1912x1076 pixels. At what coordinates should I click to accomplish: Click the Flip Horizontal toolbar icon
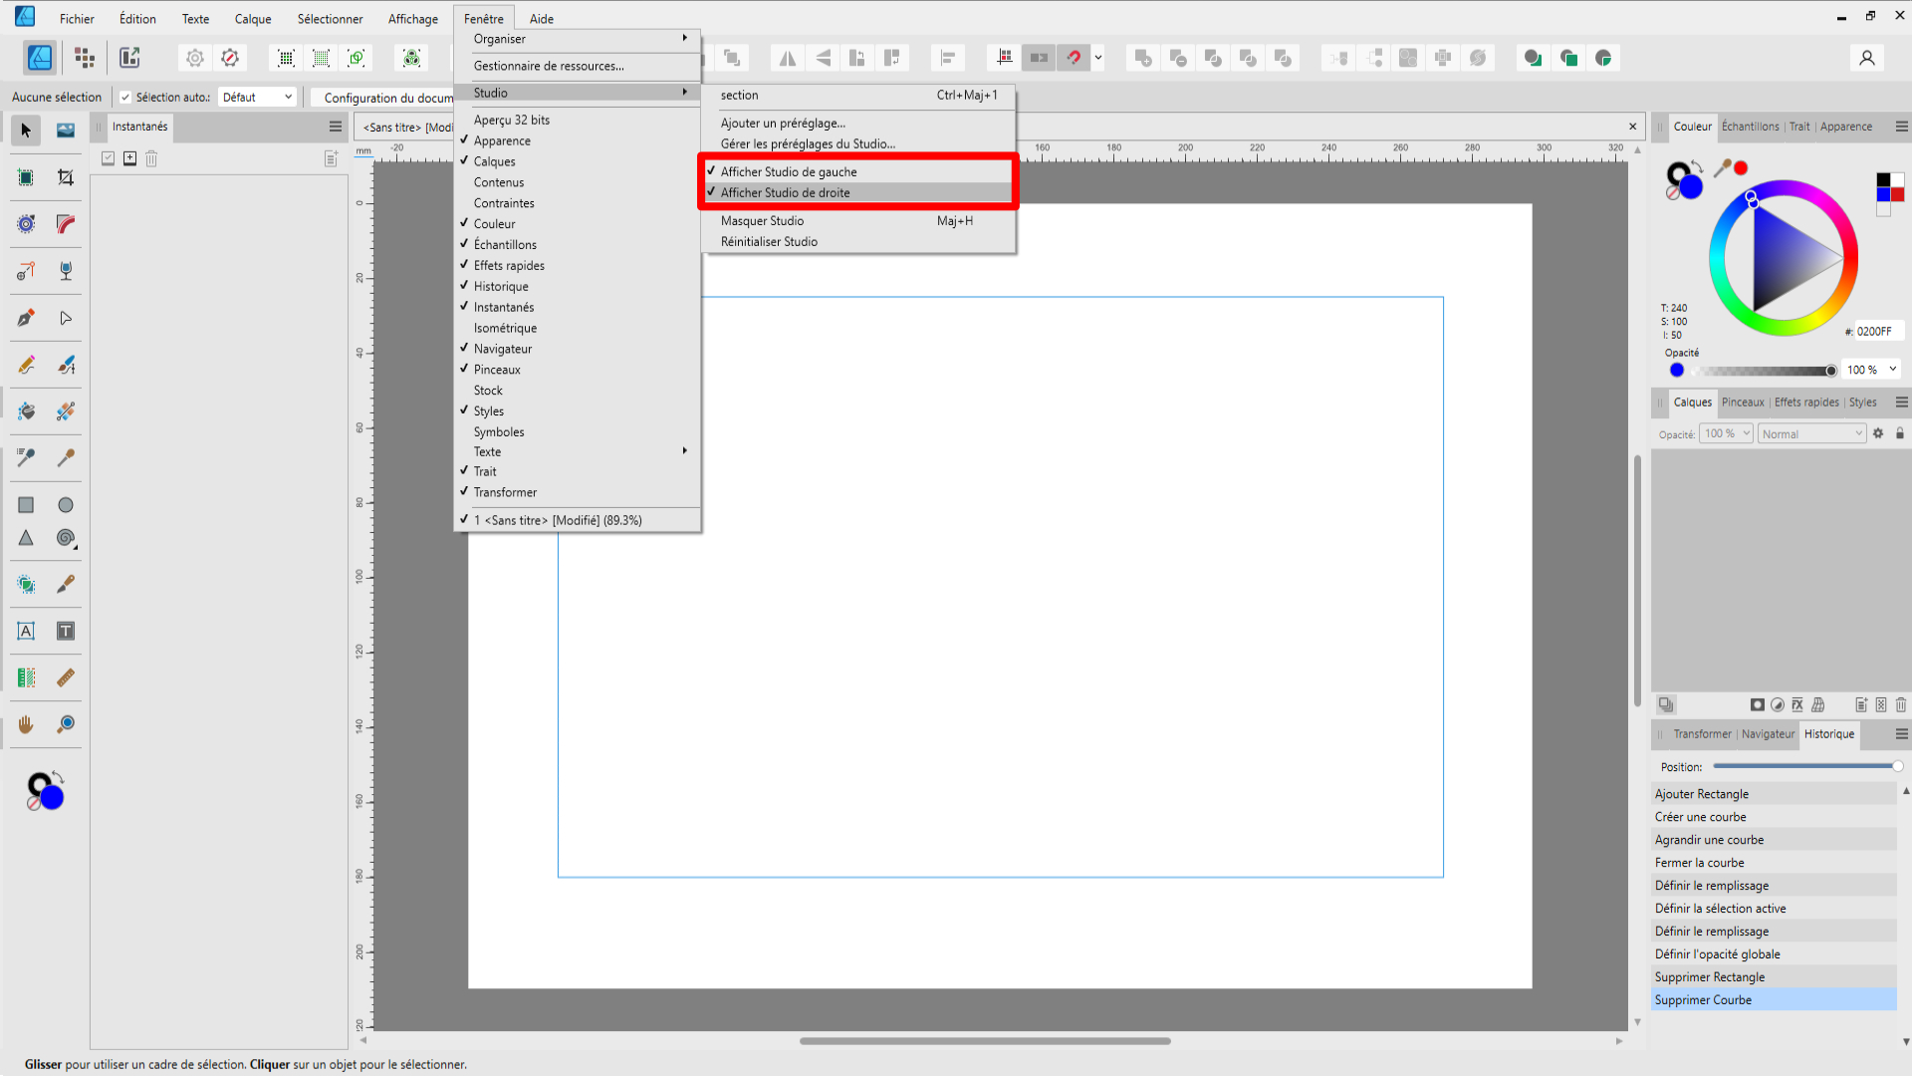[x=788, y=58]
